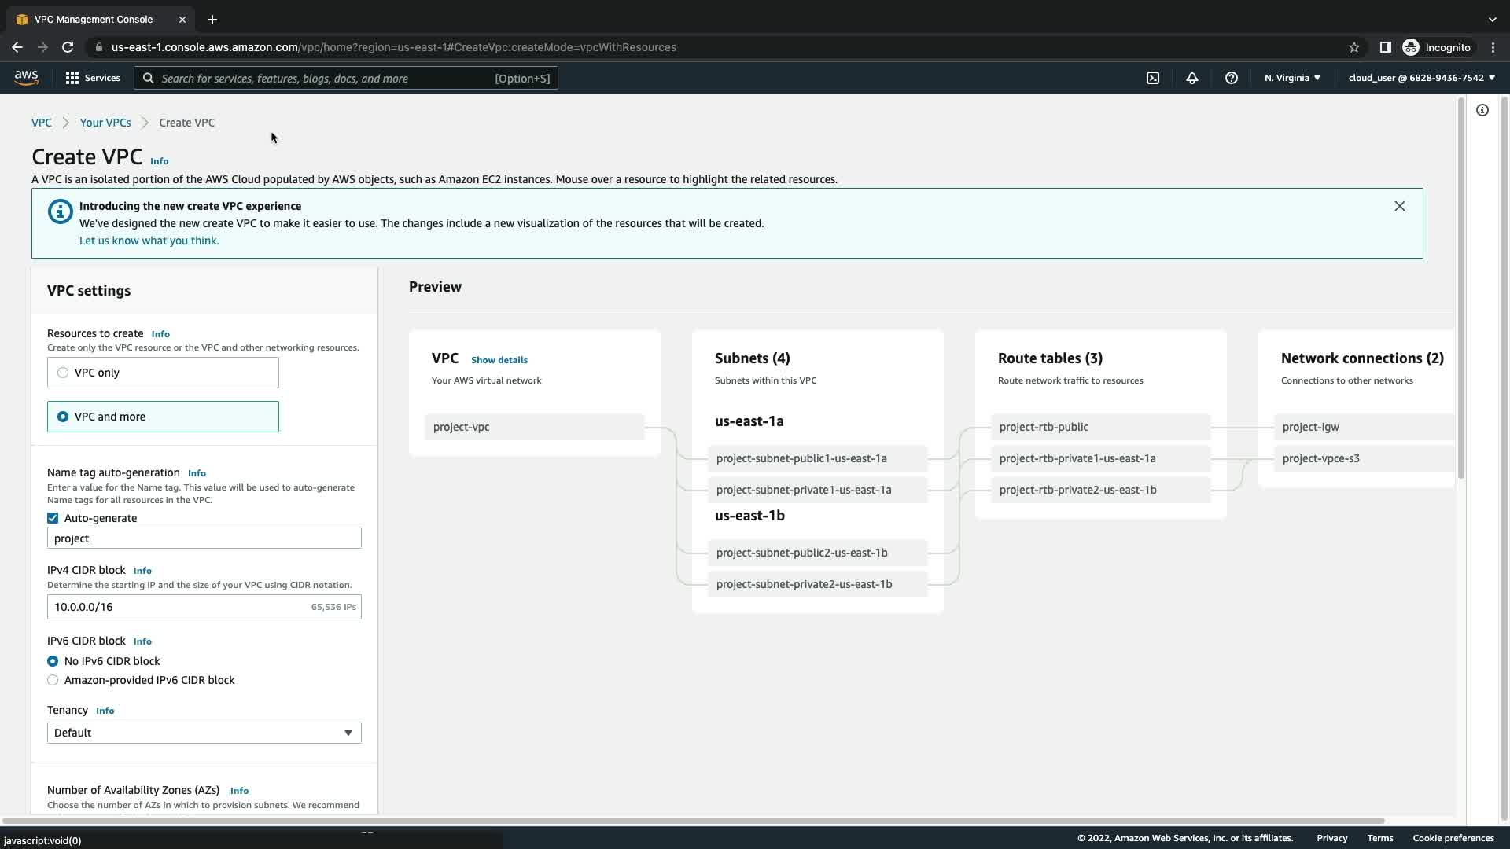Uncheck the Auto-generate checkbox
The image size is (1510, 849).
(x=53, y=518)
